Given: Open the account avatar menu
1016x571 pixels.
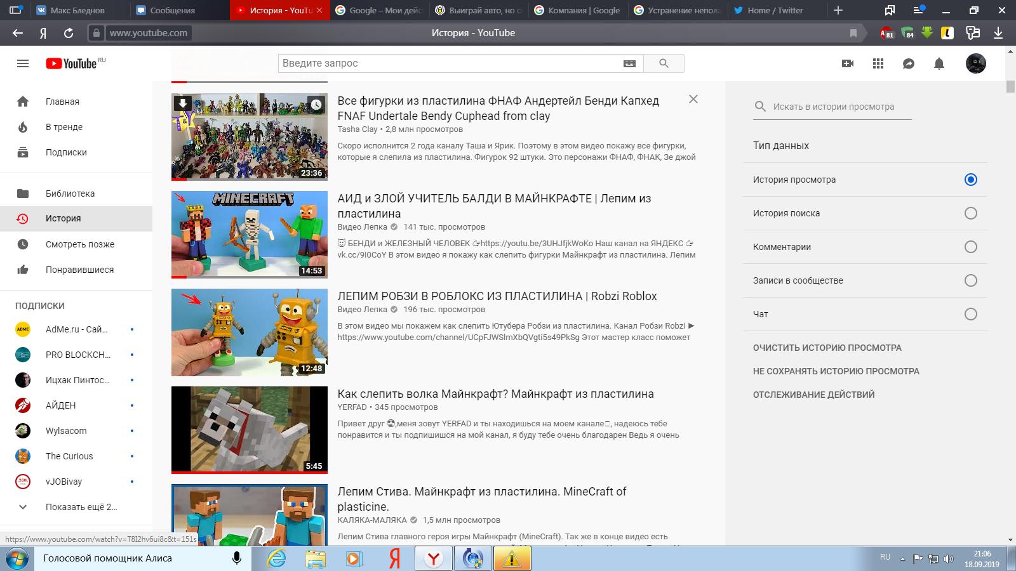Looking at the screenshot, I should [976, 63].
